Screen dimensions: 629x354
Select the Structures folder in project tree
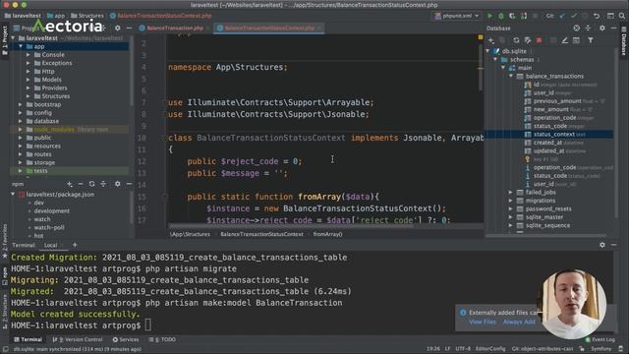click(x=55, y=96)
